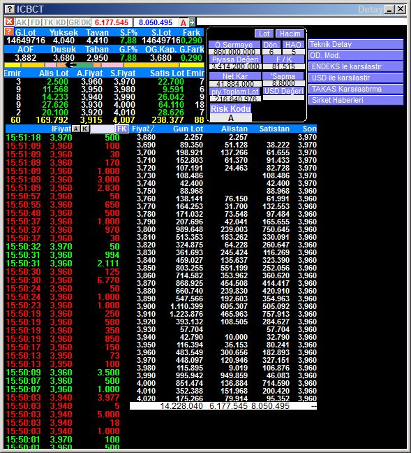Open Teknik Detay
The image size is (411, 453).
355,44
